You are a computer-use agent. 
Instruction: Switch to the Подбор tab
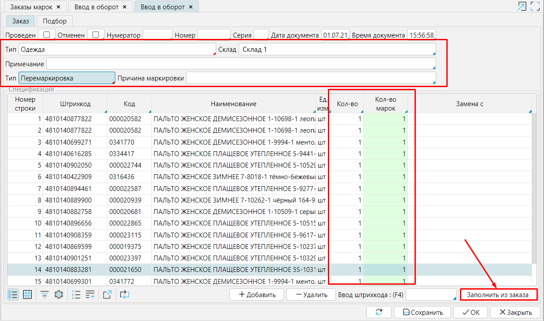pos(55,21)
